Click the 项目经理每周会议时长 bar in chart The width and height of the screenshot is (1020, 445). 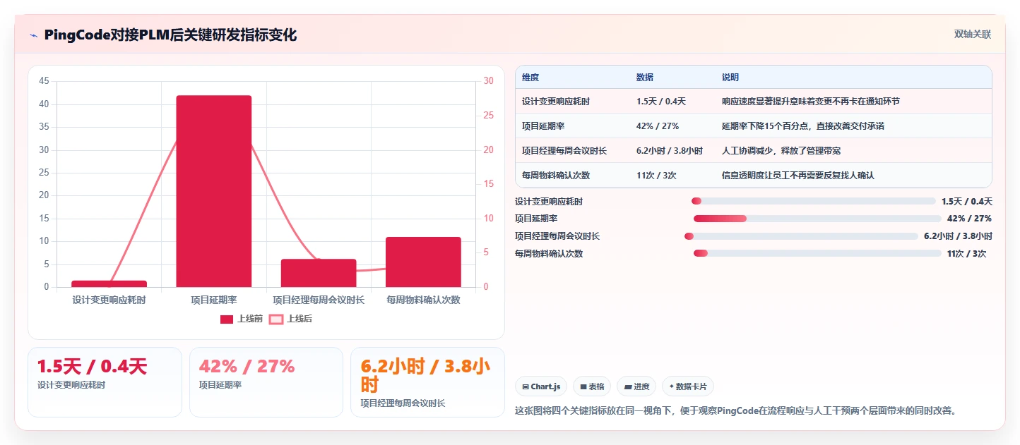pos(319,273)
